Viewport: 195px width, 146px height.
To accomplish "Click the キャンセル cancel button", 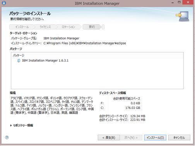I will [179, 138].
